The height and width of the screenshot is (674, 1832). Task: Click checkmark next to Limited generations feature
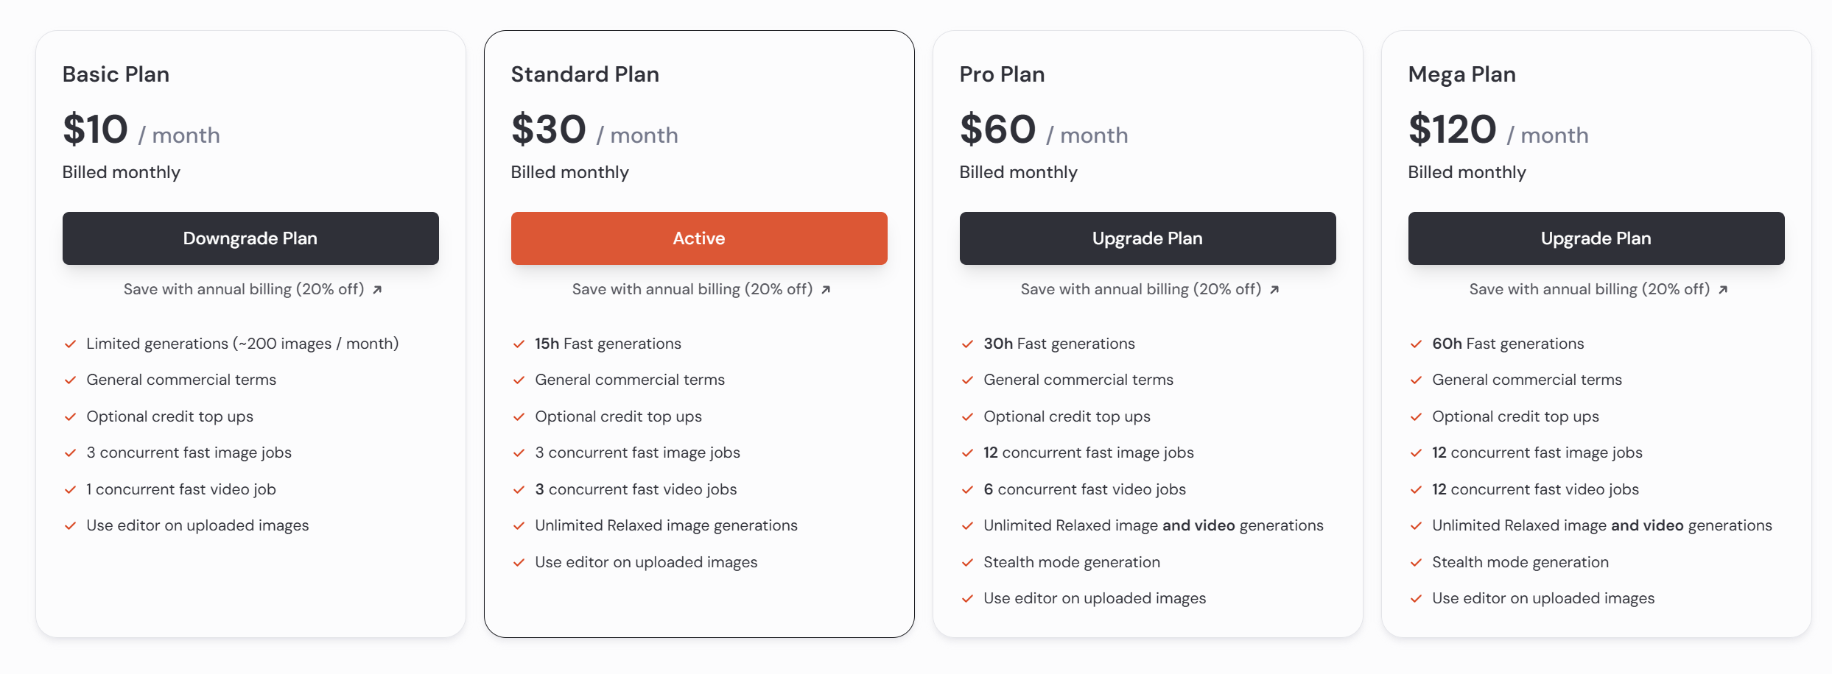point(71,344)
